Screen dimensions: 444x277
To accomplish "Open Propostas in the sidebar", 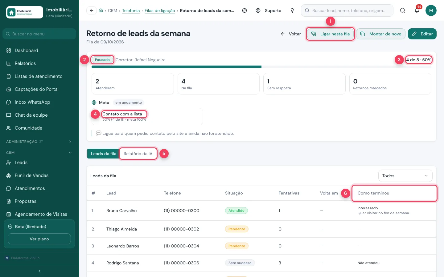I will [x=39, y=201].
